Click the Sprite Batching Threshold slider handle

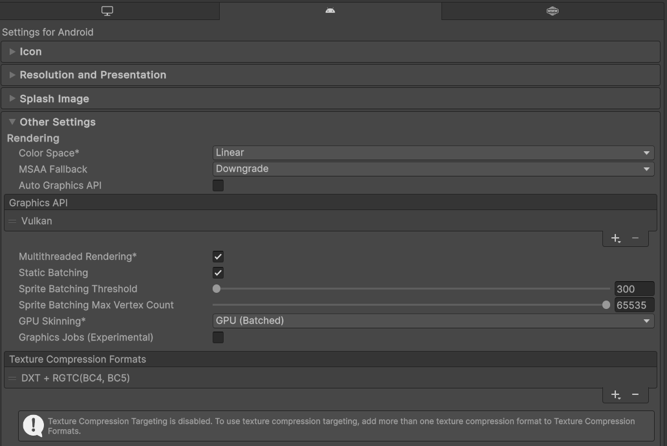(x=217, y=289)
